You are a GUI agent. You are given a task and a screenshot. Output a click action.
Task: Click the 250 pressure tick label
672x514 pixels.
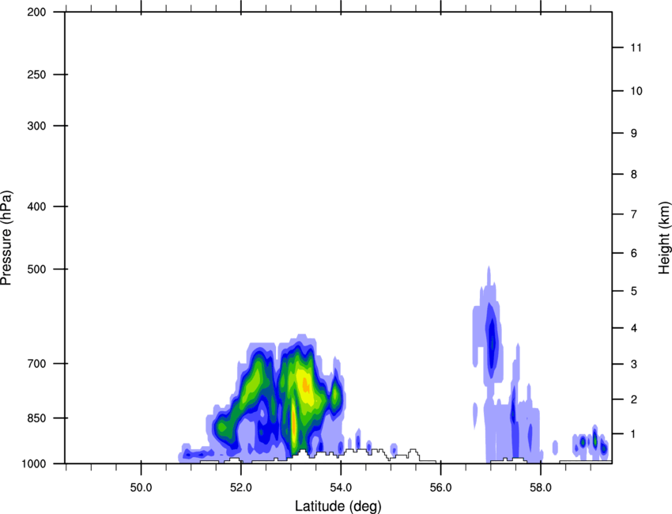pyautogui.click(x=36, y=74)
